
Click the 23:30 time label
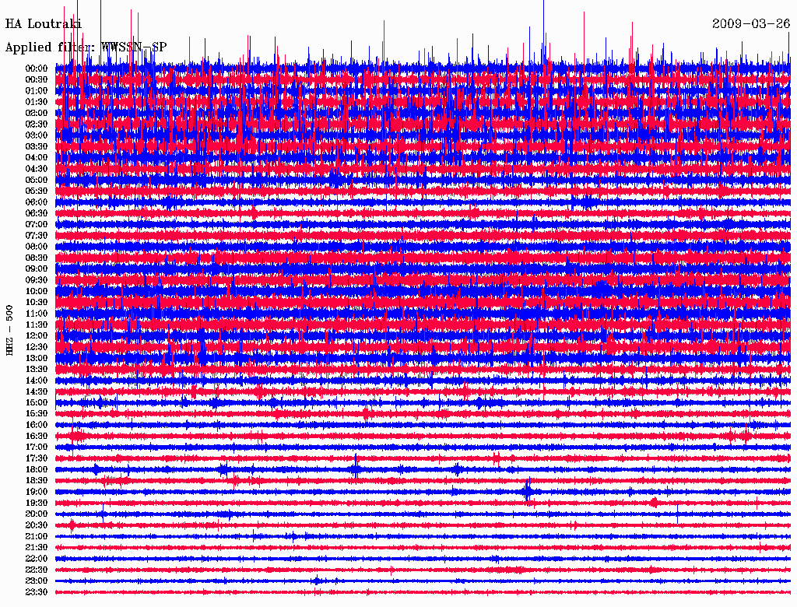click(x=37, y=592)
